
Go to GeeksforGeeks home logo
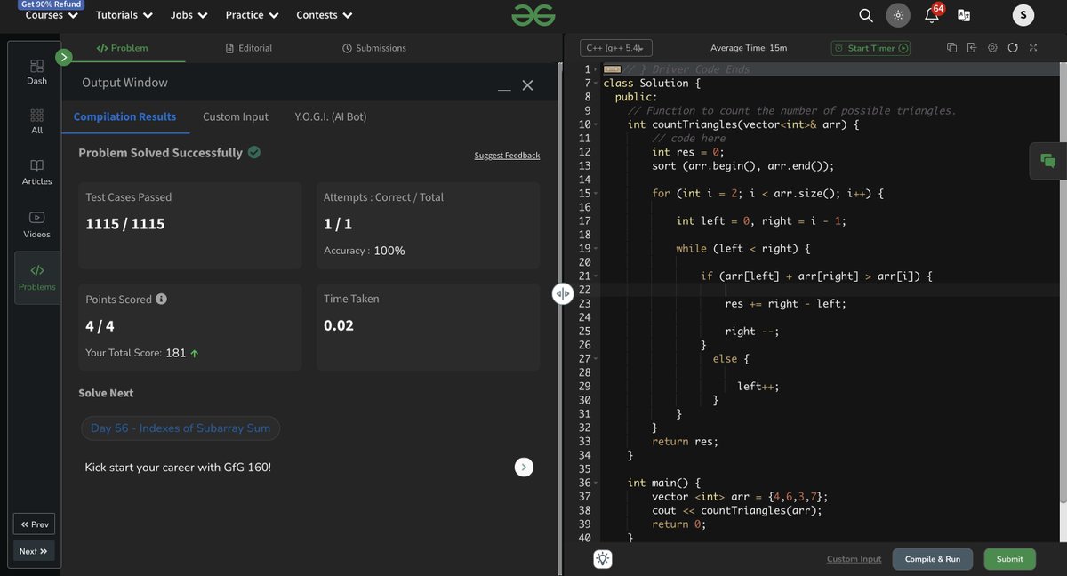pos(533,14)
